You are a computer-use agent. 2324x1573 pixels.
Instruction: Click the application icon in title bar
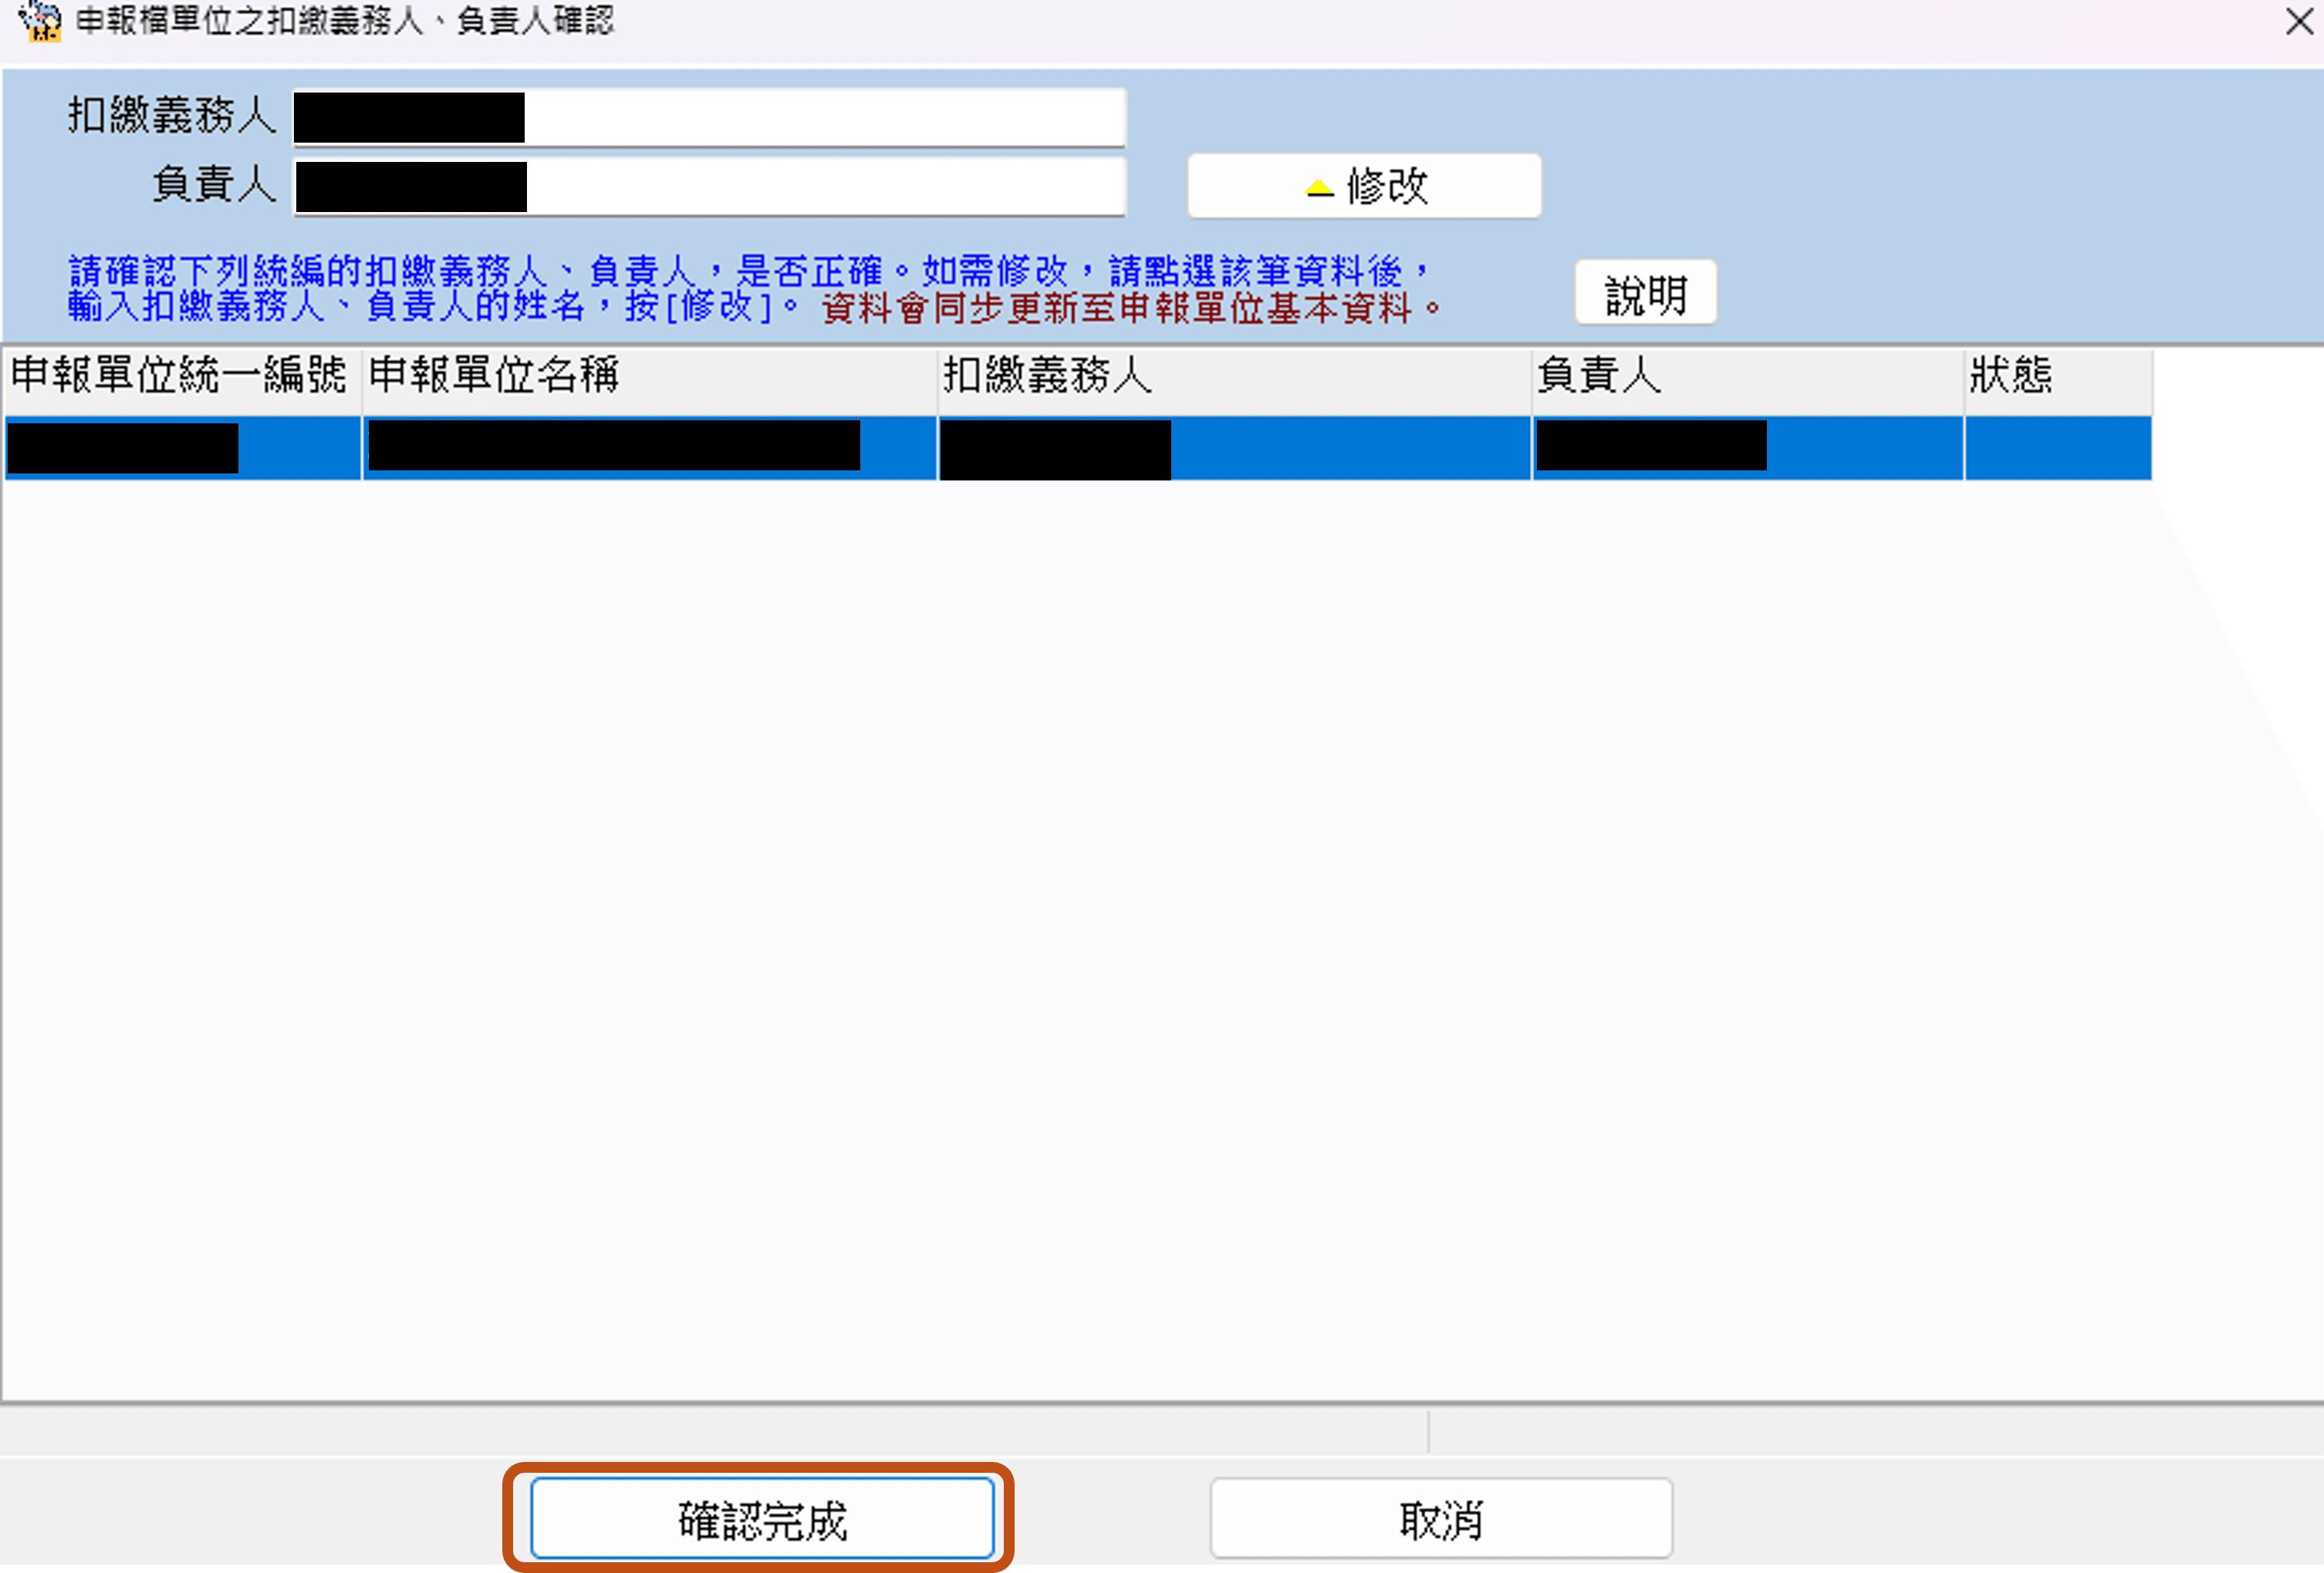coord(40,20)
